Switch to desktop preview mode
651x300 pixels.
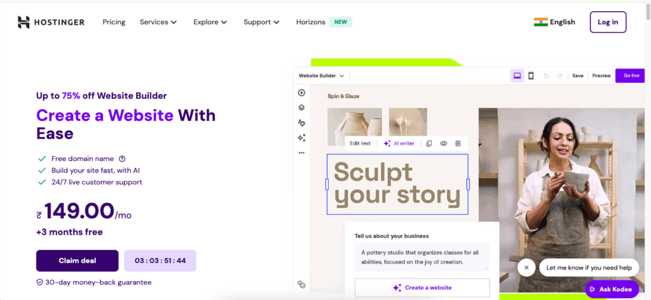[517, 75]
